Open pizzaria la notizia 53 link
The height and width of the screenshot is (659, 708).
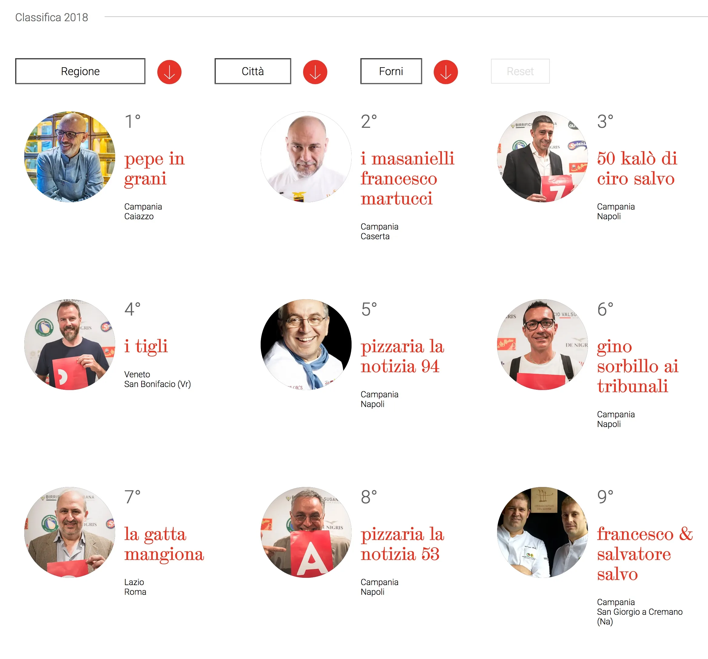pos(402,544)
